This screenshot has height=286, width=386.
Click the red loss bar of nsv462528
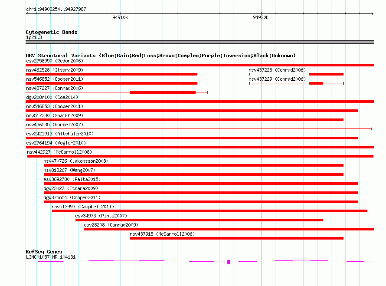[x=111, y=74]
